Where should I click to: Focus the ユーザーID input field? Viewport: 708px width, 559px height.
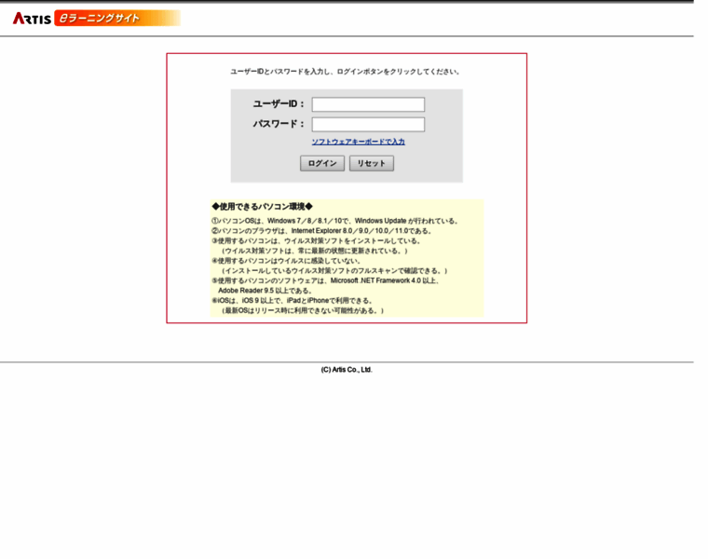[x=368, y=104]
